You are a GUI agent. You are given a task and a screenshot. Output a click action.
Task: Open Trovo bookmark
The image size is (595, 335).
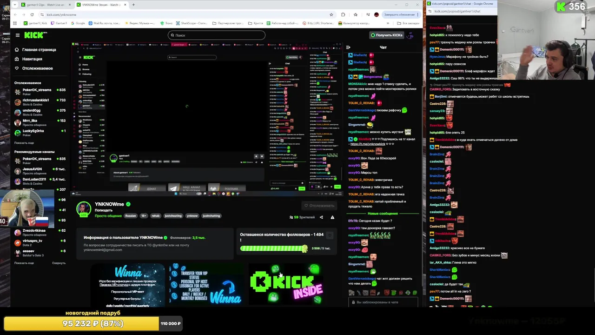[x=166, y=23]
